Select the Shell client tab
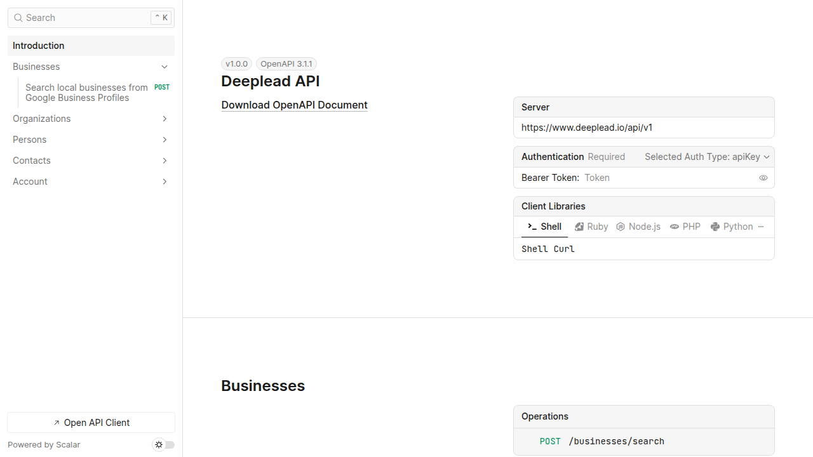 point(544,227)
